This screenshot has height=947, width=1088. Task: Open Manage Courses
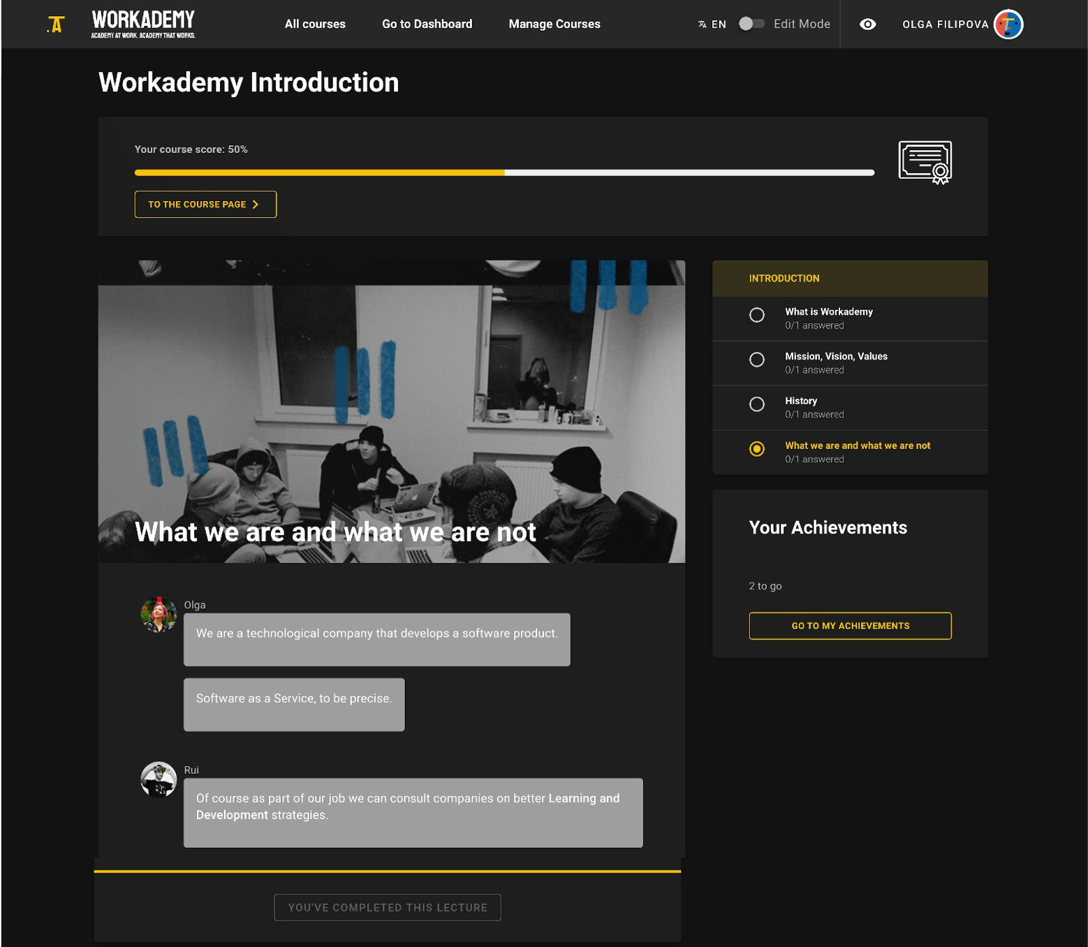click(554, 24)
